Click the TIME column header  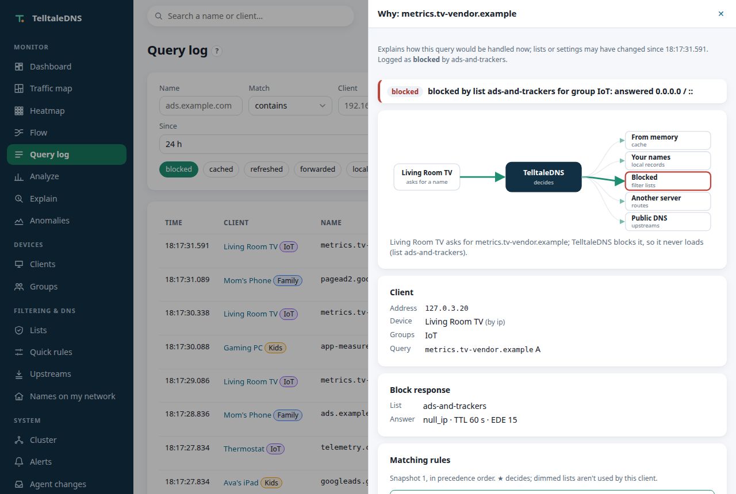coord(174,223)
